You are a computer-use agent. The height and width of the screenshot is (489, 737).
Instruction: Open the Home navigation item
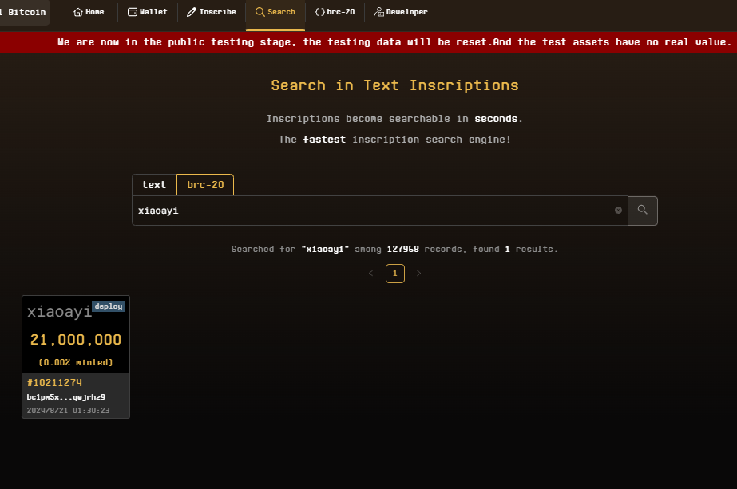89,12
